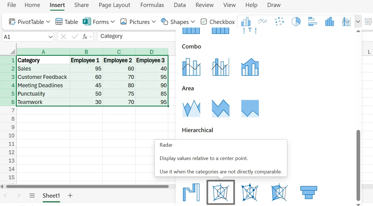
Task: Select the scatter chart icon
Action: pyautogui.click(x=279, y=21)
